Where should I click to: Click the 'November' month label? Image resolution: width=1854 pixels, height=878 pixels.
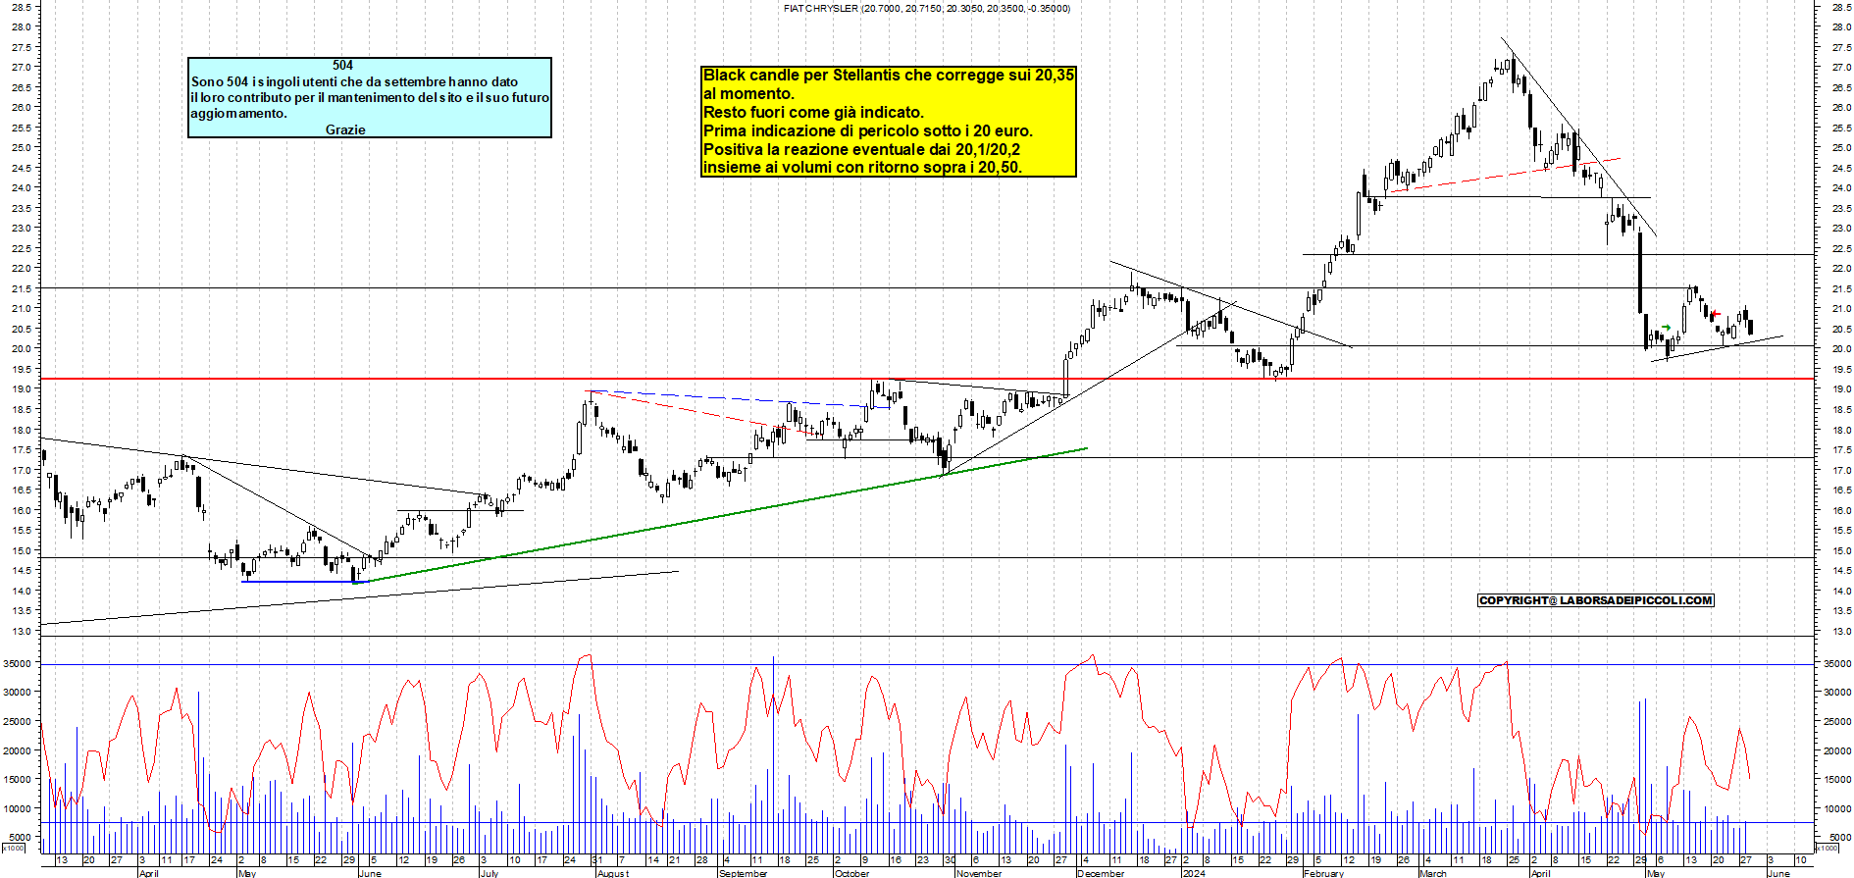tap(979, 873)
